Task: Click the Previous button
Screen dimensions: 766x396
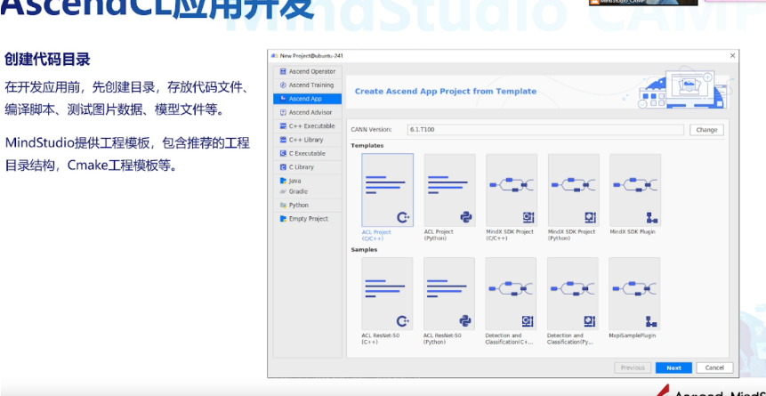Action: tap(633, 368)
